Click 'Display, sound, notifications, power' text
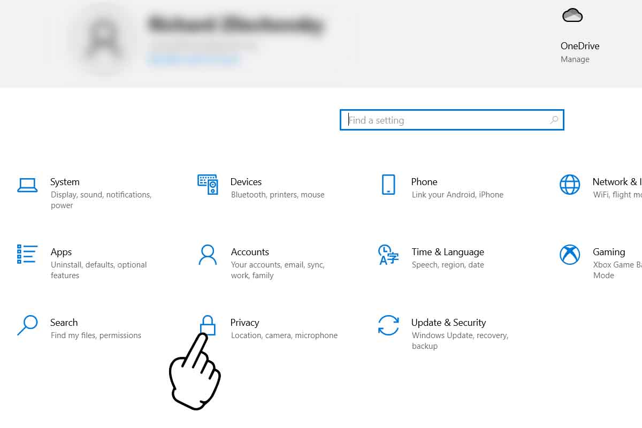Screen dimensions: 642x428 pos(101,200)
